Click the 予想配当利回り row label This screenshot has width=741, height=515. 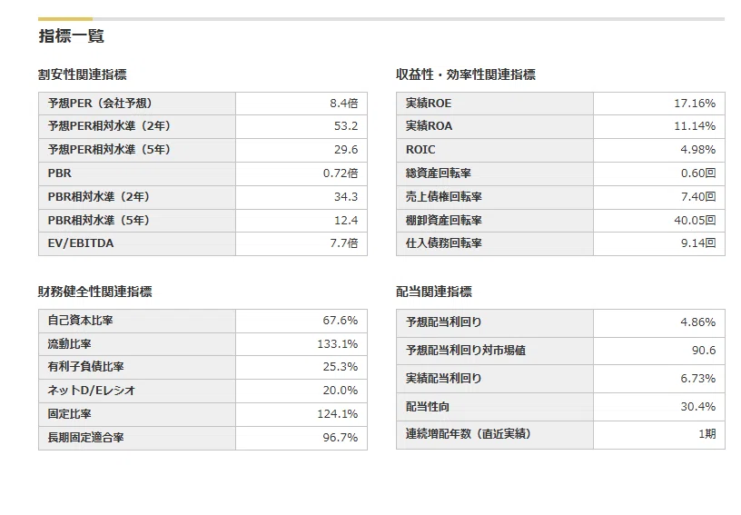tap(443, 322)
